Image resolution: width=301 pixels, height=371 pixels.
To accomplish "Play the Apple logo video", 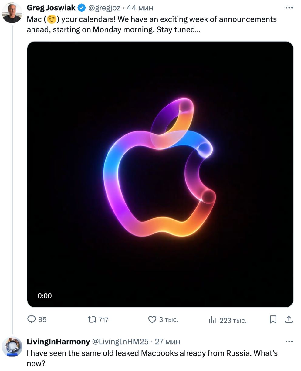I will tap(160, 174).
